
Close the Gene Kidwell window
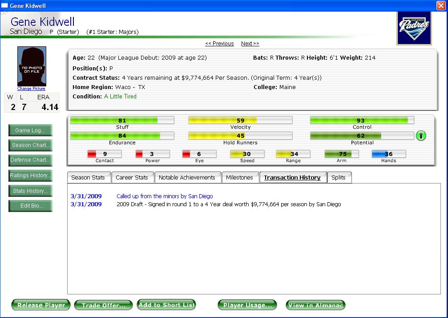pos(441,5)
